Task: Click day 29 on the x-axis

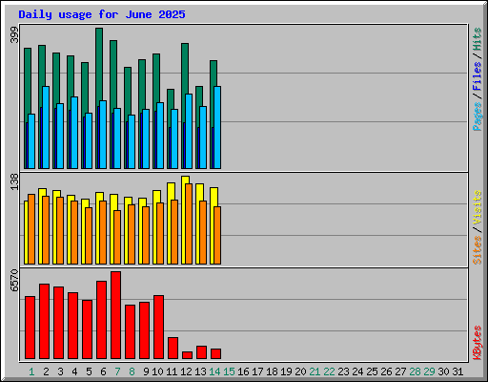Action: point(429,371)
